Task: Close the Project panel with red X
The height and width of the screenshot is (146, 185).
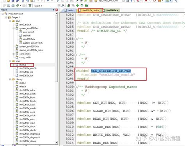Action: [x=57, y=10]
